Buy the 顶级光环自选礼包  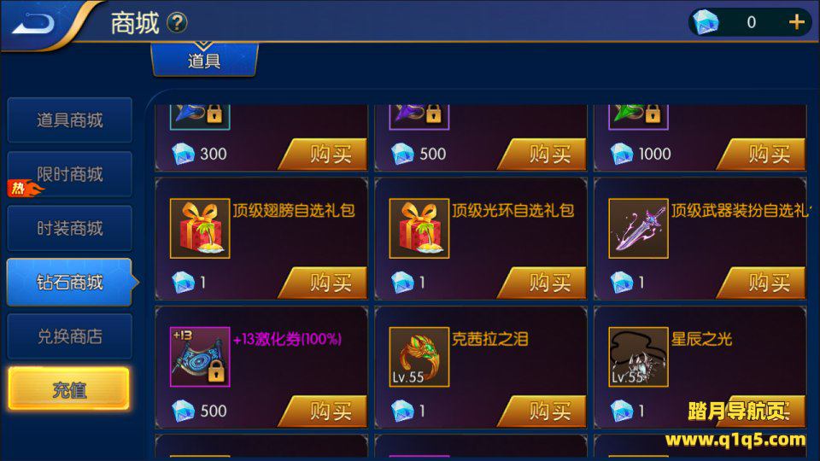[x=542, y=283]
